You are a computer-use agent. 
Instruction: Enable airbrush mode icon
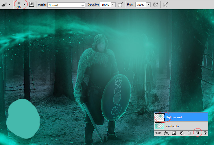pos(156,5)
